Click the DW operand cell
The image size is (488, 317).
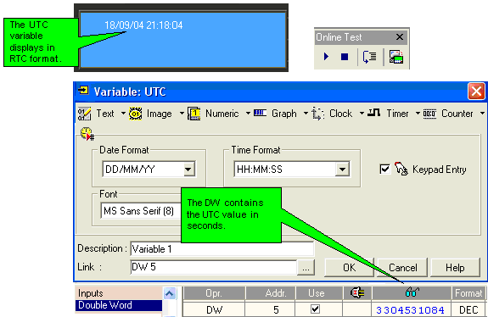tap(214, 309)
